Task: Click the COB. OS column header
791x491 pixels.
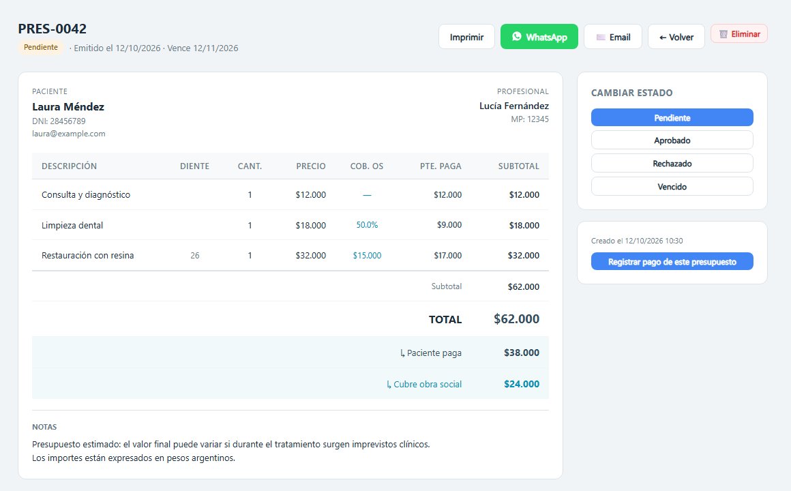Action: [x=367, y=166]
